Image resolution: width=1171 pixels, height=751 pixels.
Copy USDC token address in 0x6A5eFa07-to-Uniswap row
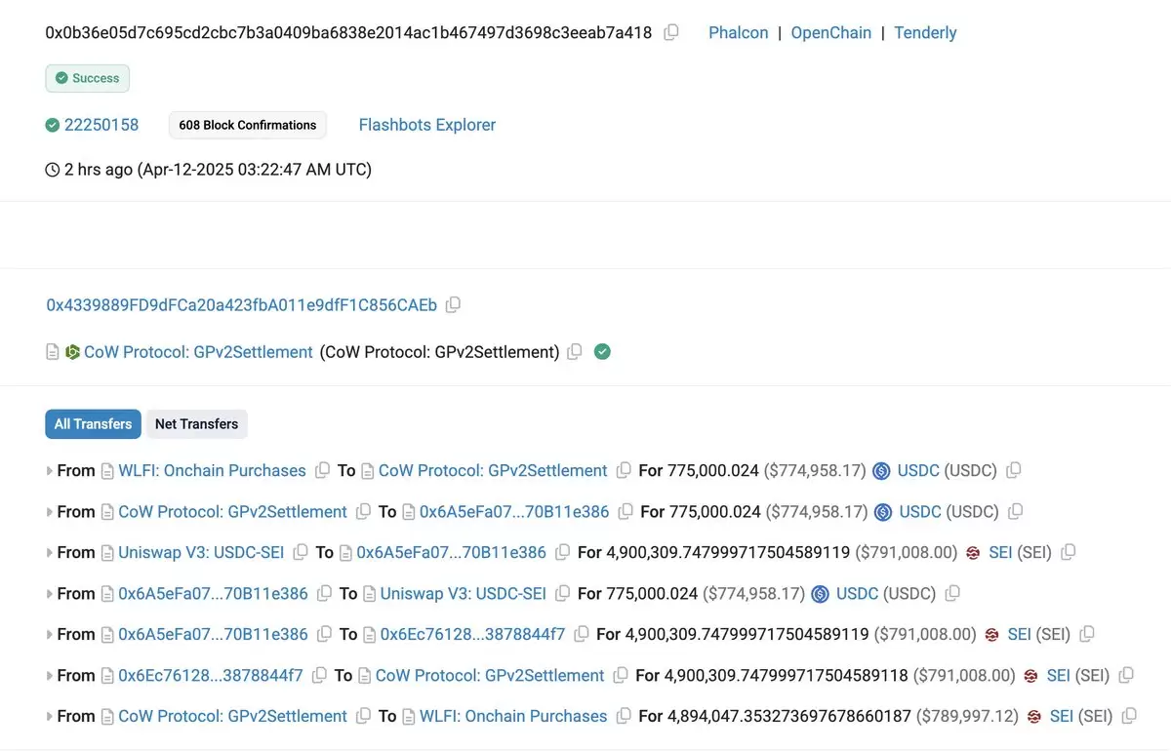(952, 593)
